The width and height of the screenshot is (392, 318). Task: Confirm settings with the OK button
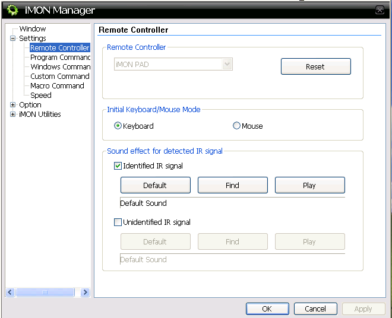click(267, 309)
